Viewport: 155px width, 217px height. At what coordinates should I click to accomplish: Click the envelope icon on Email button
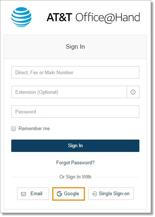coord(24,194)
